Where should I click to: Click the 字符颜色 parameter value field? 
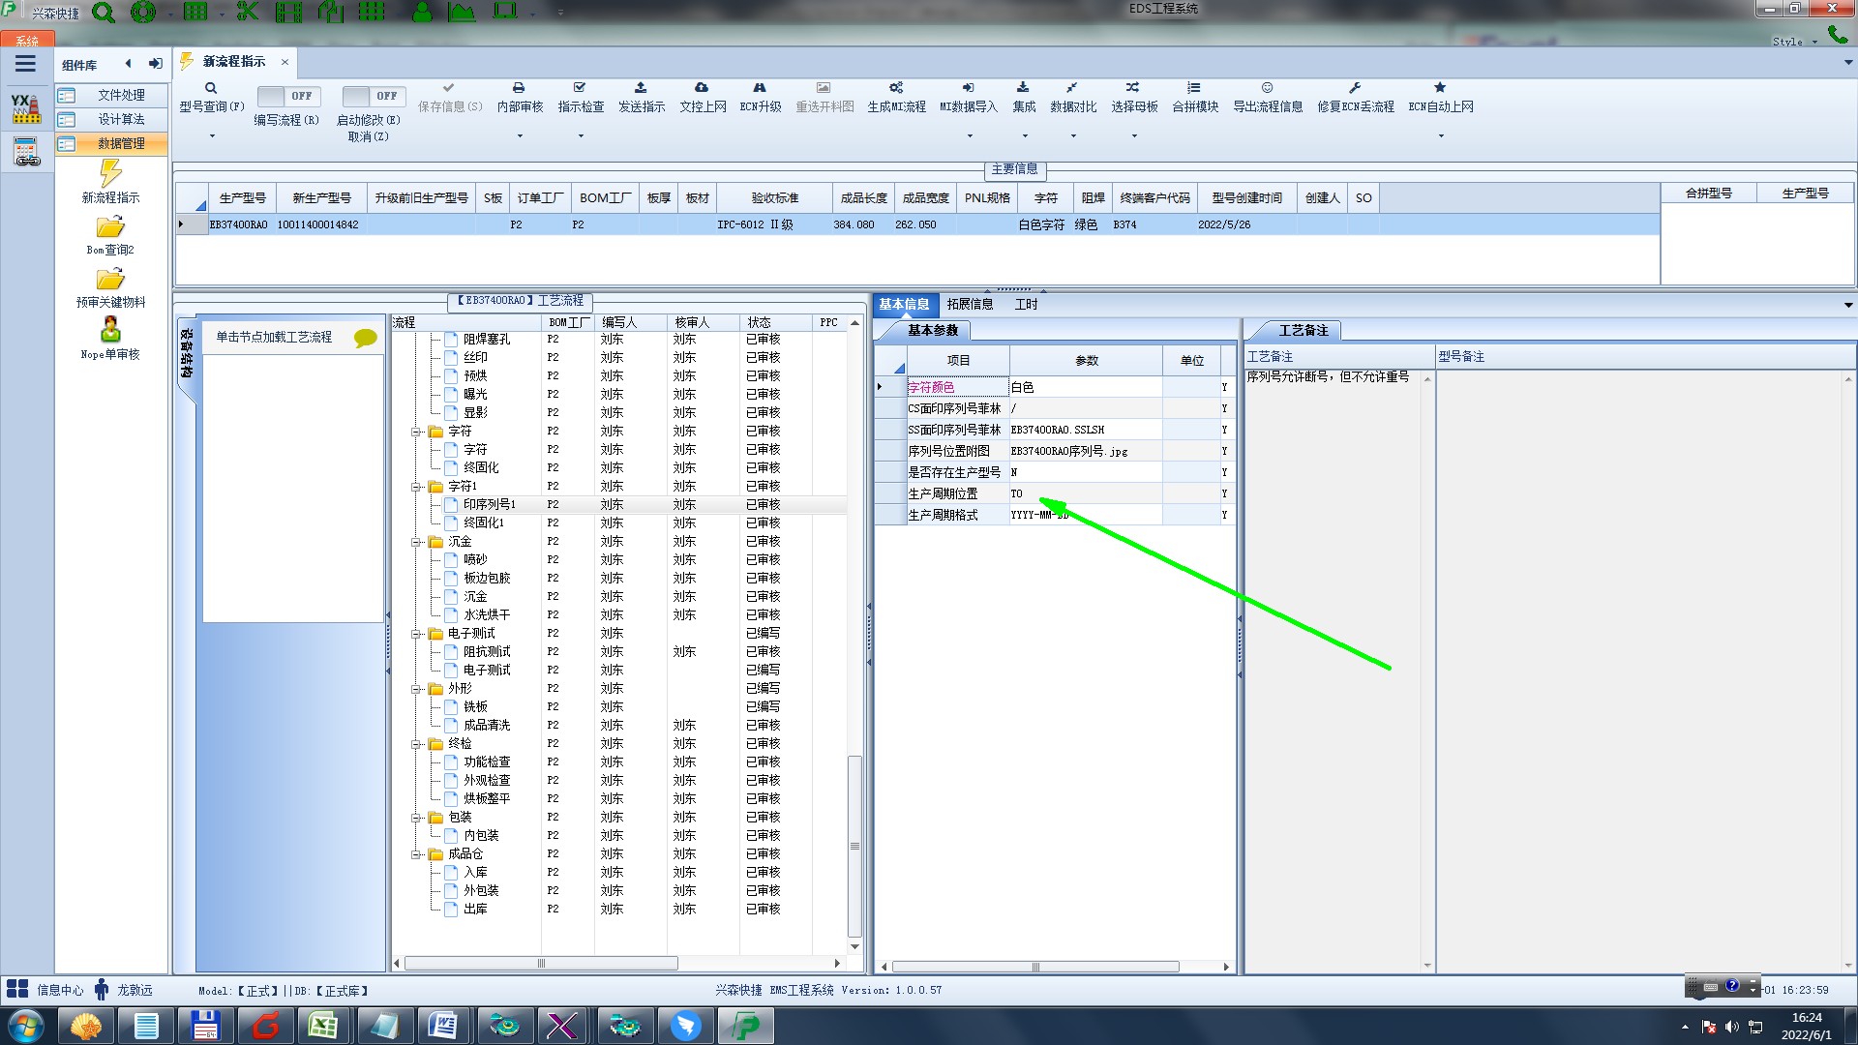click(x=1084, y=387)
